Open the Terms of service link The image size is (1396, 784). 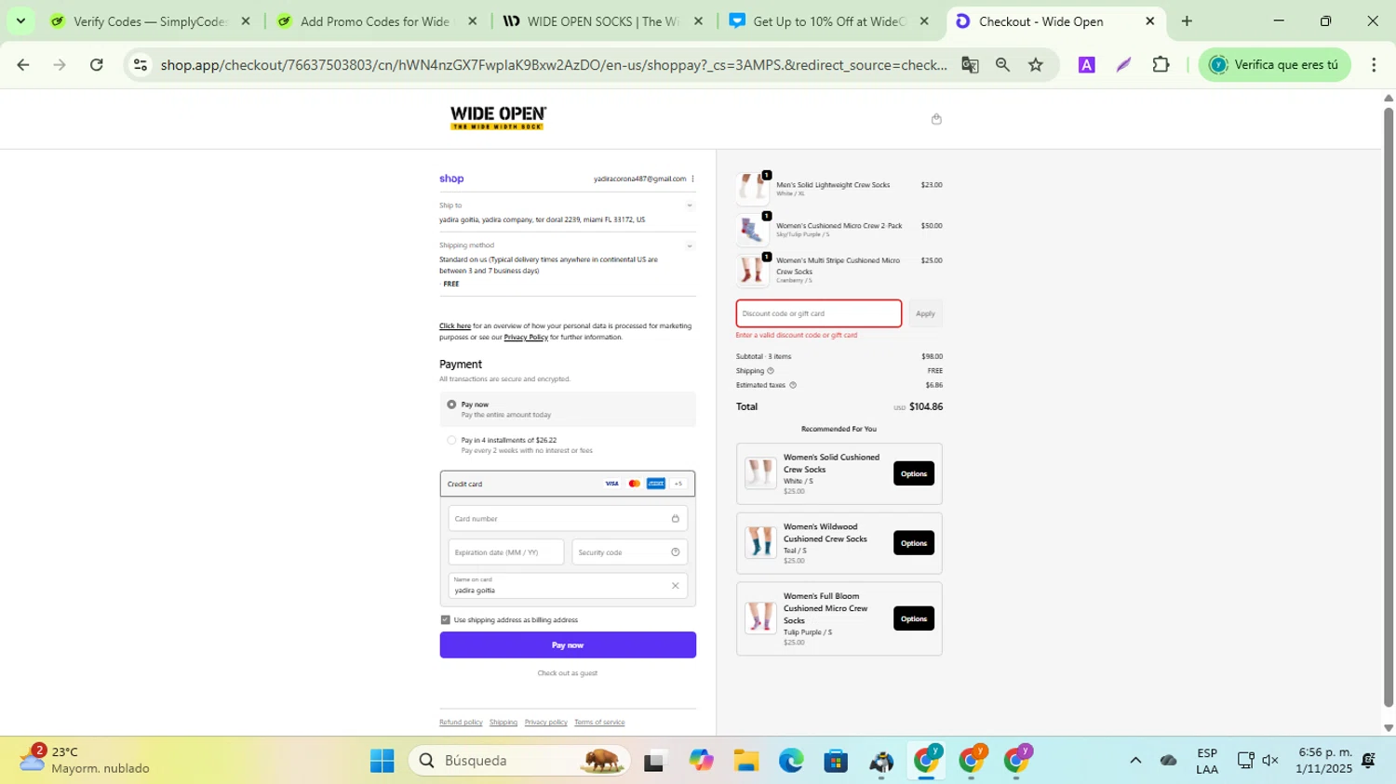pyautogui.click(x=599, y=723)
